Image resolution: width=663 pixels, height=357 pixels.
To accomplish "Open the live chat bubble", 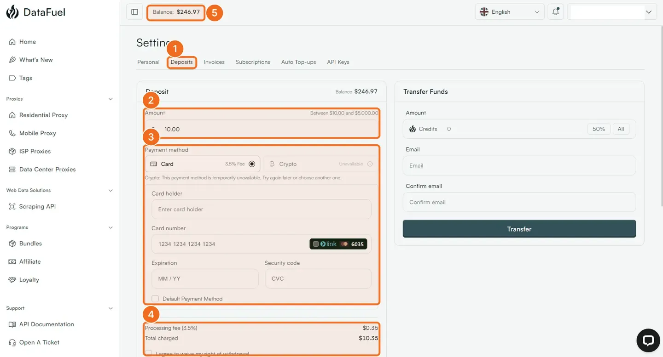I will [x=648, y=340].
